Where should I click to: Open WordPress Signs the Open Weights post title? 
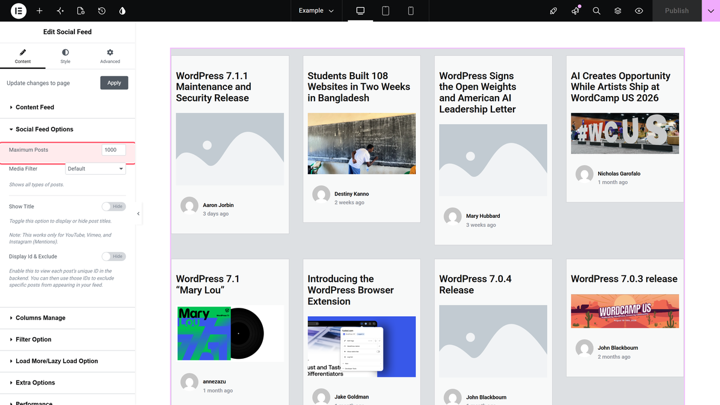(478, 92)
